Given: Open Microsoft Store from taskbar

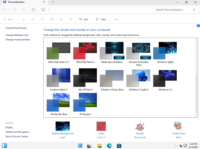Looking at the screenshot, I should [x=119, y=146].
